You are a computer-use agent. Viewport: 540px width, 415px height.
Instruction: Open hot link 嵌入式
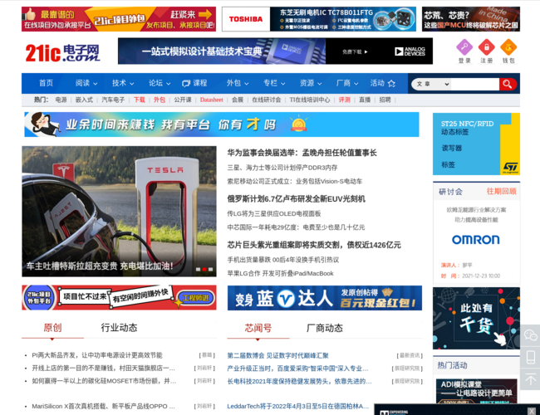[x=84, y=100]
